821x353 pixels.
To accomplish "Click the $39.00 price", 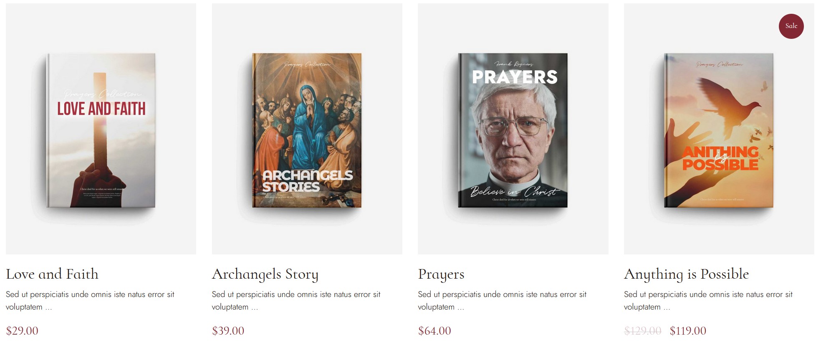I will [x=228, y=331].
